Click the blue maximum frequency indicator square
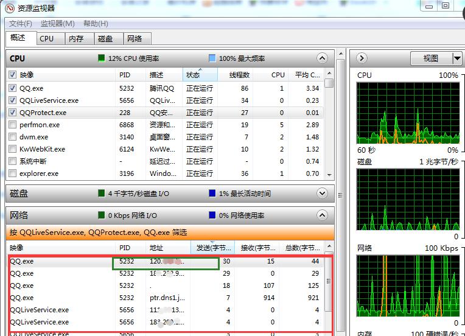The height and width of the screenshot is (336, 465). tap(212, 58)
